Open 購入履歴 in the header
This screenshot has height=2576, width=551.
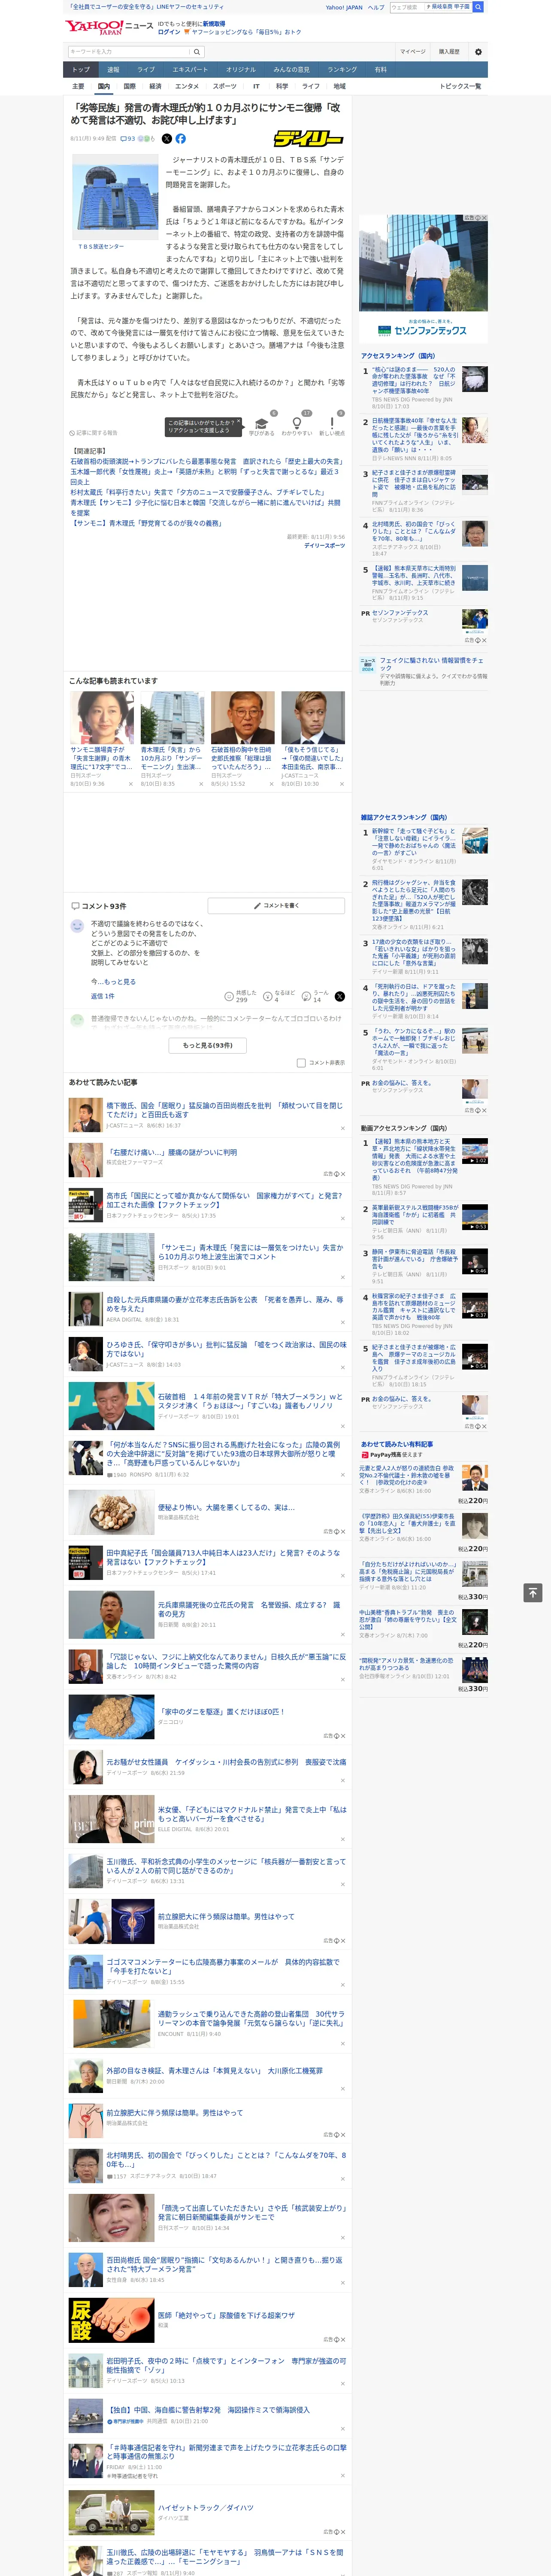click(x=449, y=51)
